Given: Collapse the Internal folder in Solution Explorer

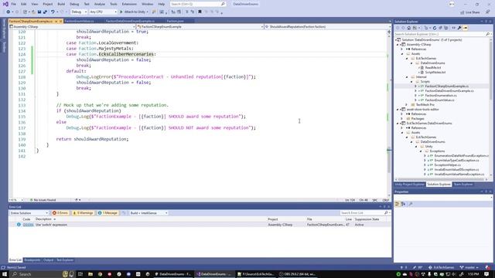Looking at the screenshot, I should (x=407, y=77).
